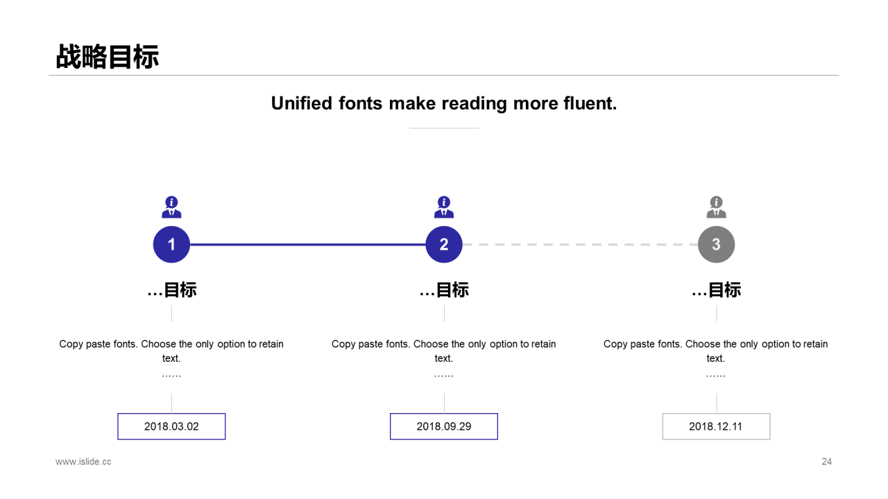Click the …目标 heading under circle 1
The width and height of the screenshot is (888, 499).
click(x=171, y=290)
